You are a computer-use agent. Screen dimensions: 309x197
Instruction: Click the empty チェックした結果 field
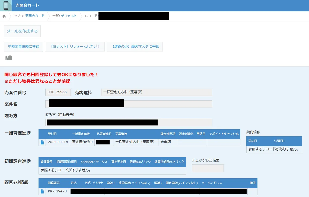pos(208,168)
